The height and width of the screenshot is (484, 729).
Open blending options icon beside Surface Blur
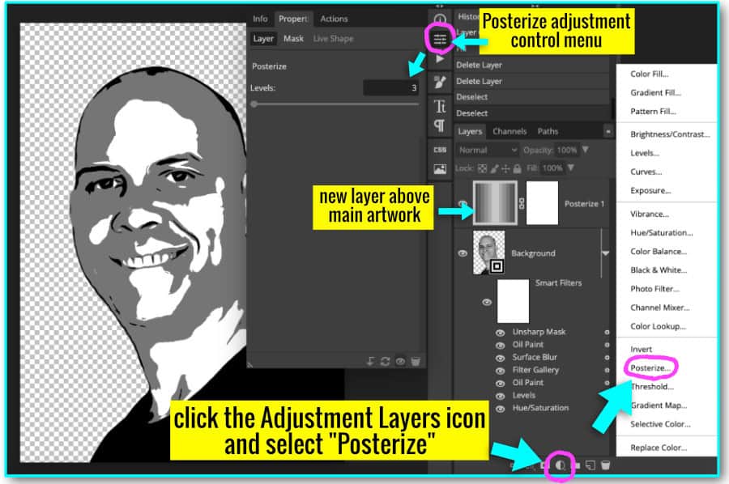tap(607, 357)
